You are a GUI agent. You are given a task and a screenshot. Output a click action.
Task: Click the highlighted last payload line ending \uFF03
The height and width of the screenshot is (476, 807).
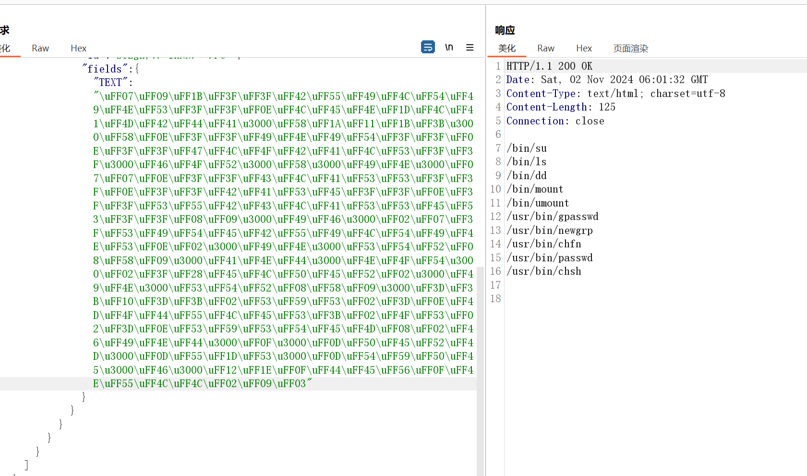[x=203, y=383]
